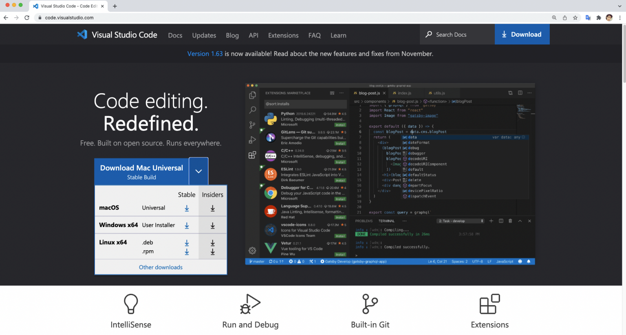Click the Visual Studio Code logo icon
The image size is (626, 335).
[82, 35]
